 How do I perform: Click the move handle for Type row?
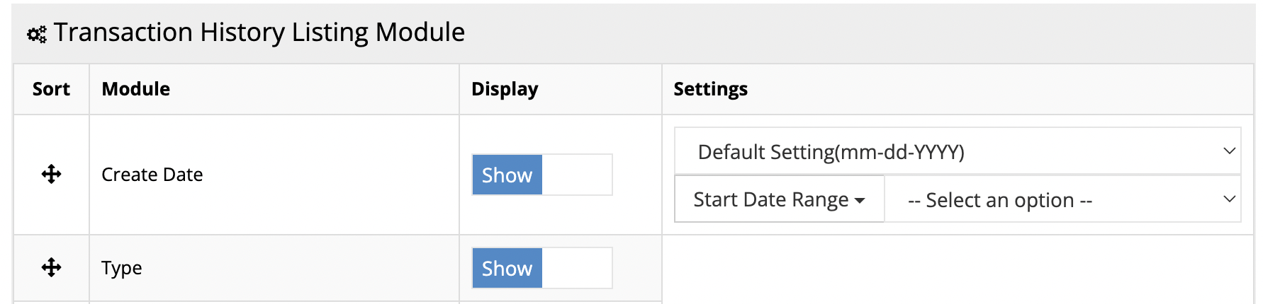[51, 267]
